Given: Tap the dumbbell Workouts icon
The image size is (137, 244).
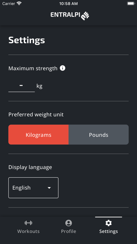Looking at the screenshot, I should point(28,223).
